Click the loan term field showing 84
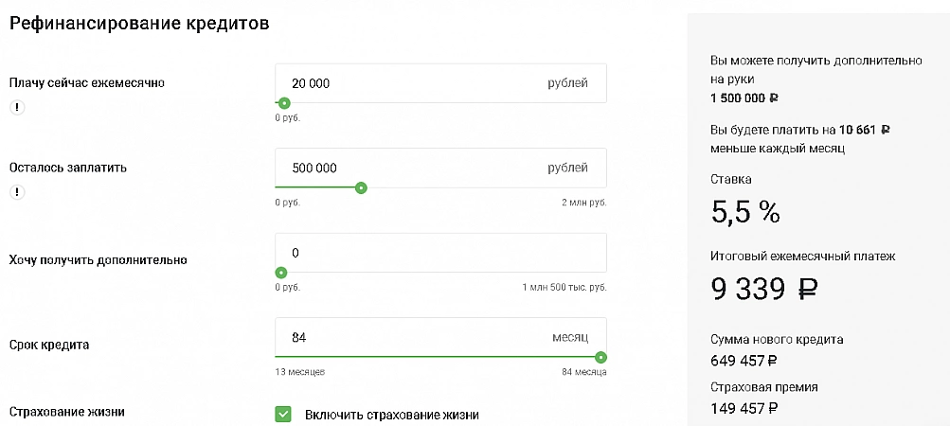Image resolution: width=950 pixels, height=426 pixels. click(x=417, y=338)
